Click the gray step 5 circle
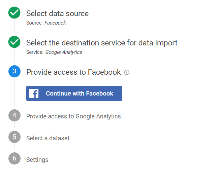Screen dimensions: 215x184 click(x=14, y=137)
